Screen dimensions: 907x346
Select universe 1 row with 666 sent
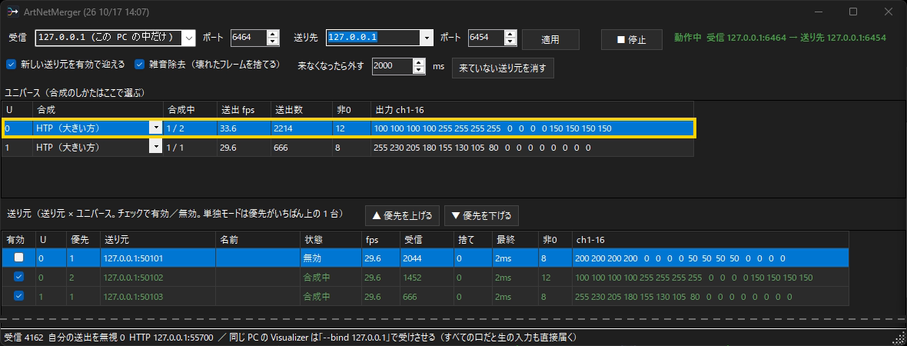point(347,148)
